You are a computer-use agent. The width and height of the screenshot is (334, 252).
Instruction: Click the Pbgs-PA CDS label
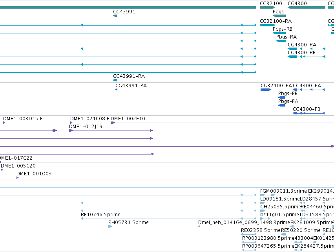(288, 101)
